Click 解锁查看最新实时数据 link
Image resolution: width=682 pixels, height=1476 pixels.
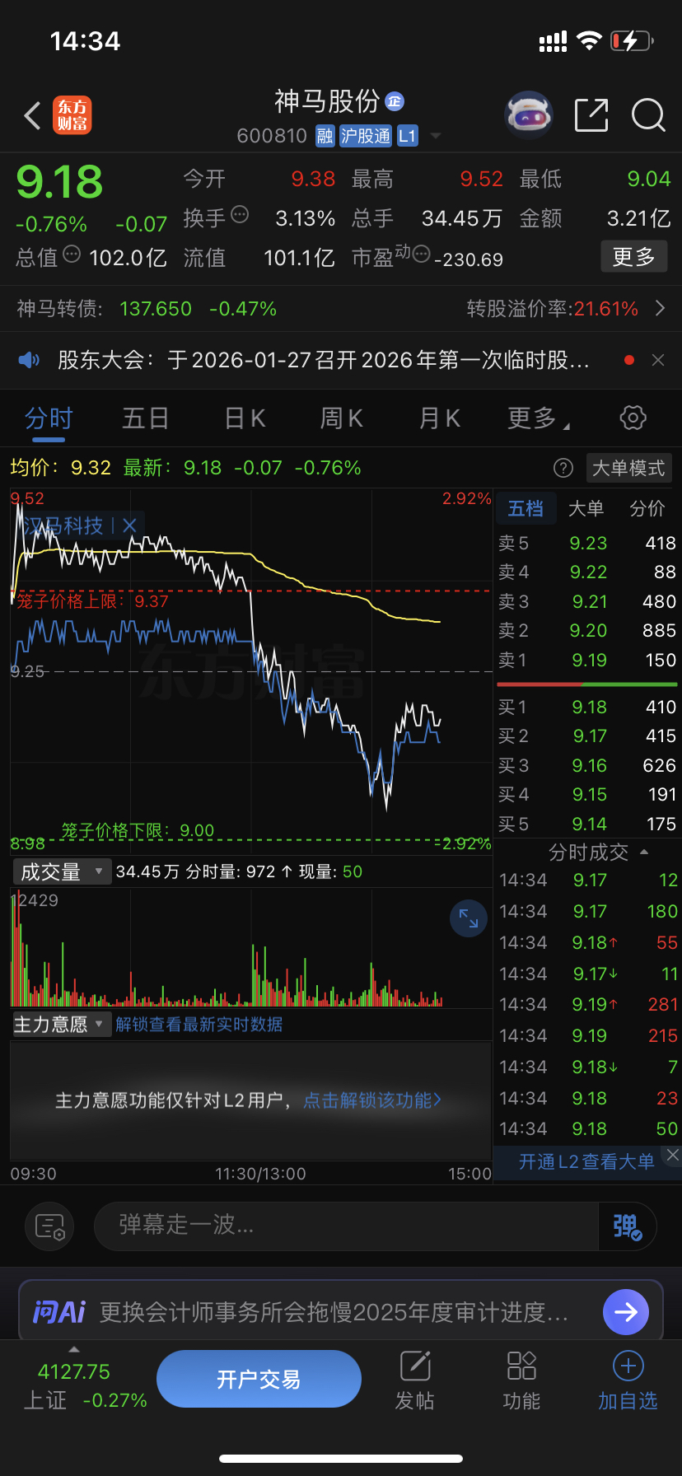tap(199, 1025)
